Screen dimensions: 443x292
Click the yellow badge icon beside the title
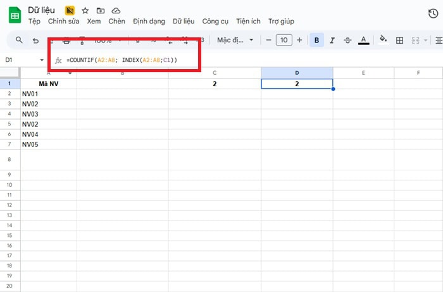click(x=70, y=11)
